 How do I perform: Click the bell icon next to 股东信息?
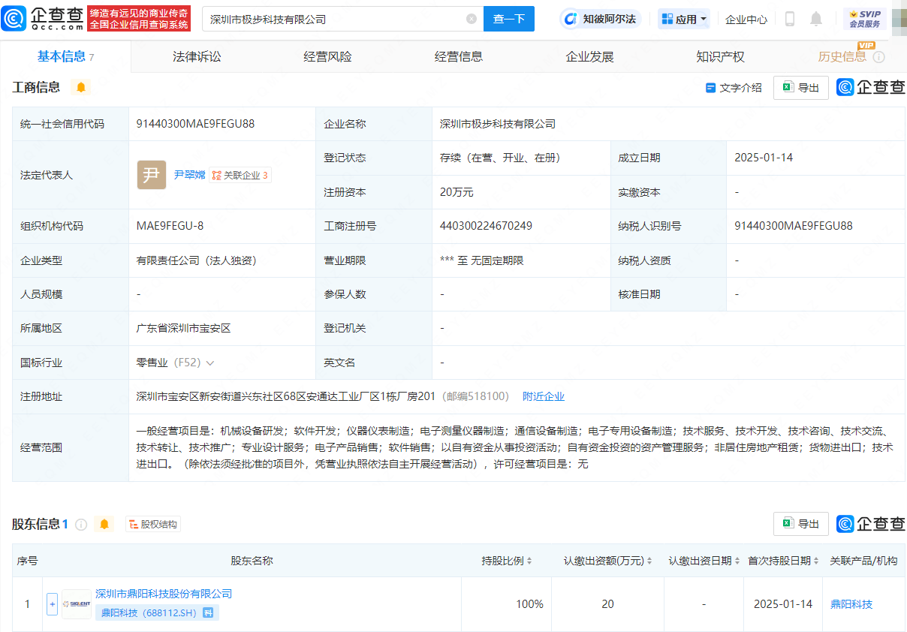coord(104,524)
